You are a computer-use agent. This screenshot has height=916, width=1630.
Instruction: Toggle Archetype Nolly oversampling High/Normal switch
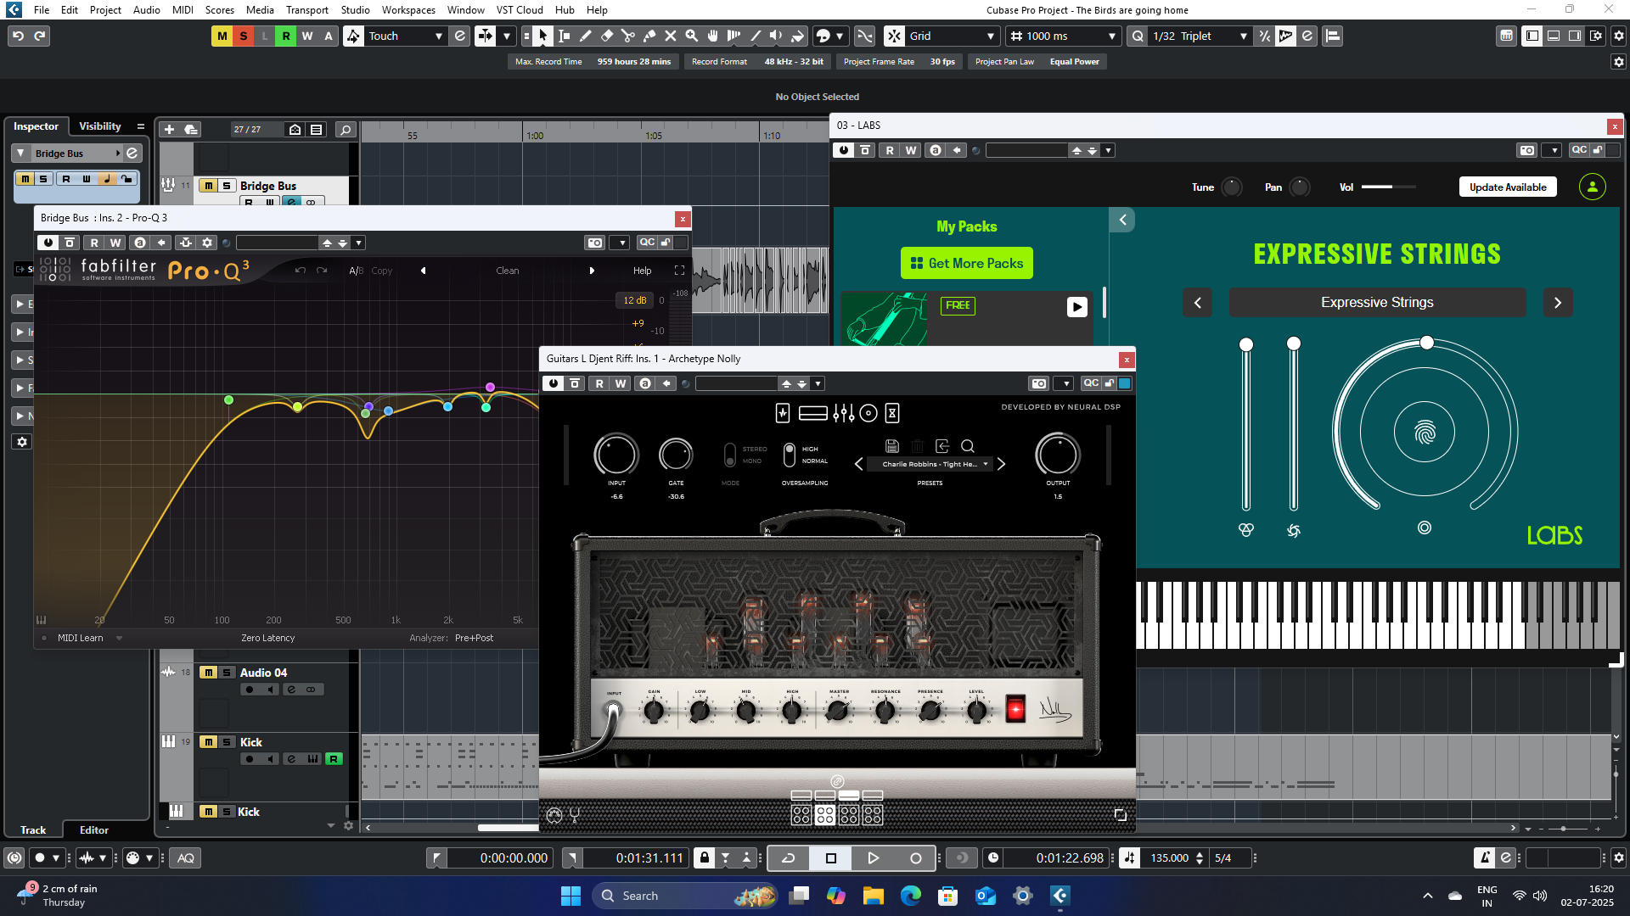(x=790, y=455)
